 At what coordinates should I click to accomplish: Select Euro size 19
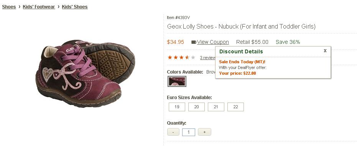pos(177,107)
